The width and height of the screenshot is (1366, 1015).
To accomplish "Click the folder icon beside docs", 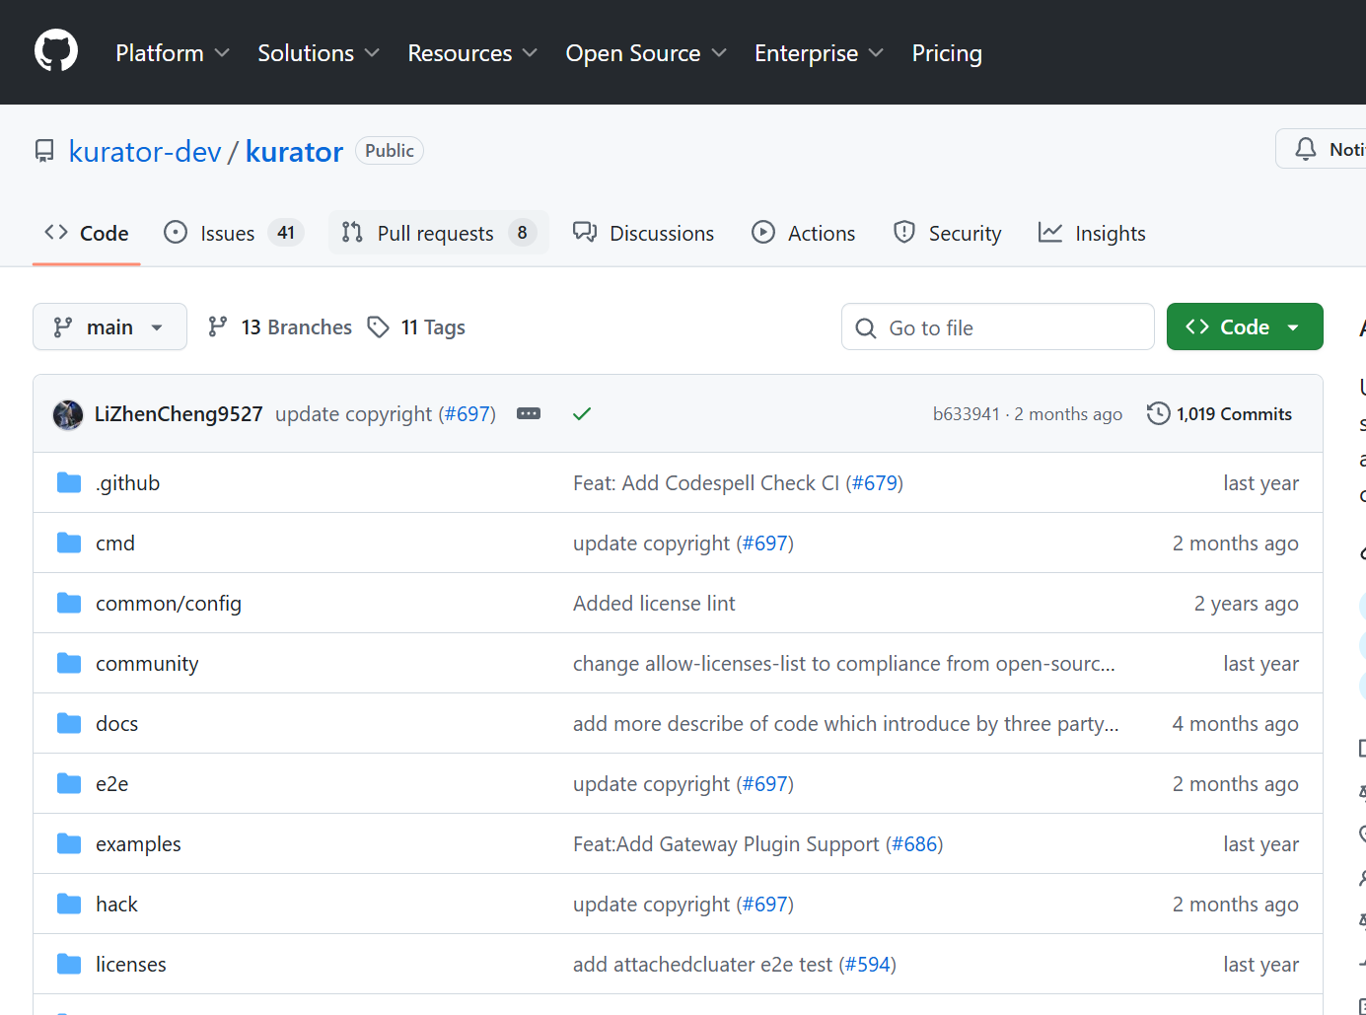I will coord(69,723).
